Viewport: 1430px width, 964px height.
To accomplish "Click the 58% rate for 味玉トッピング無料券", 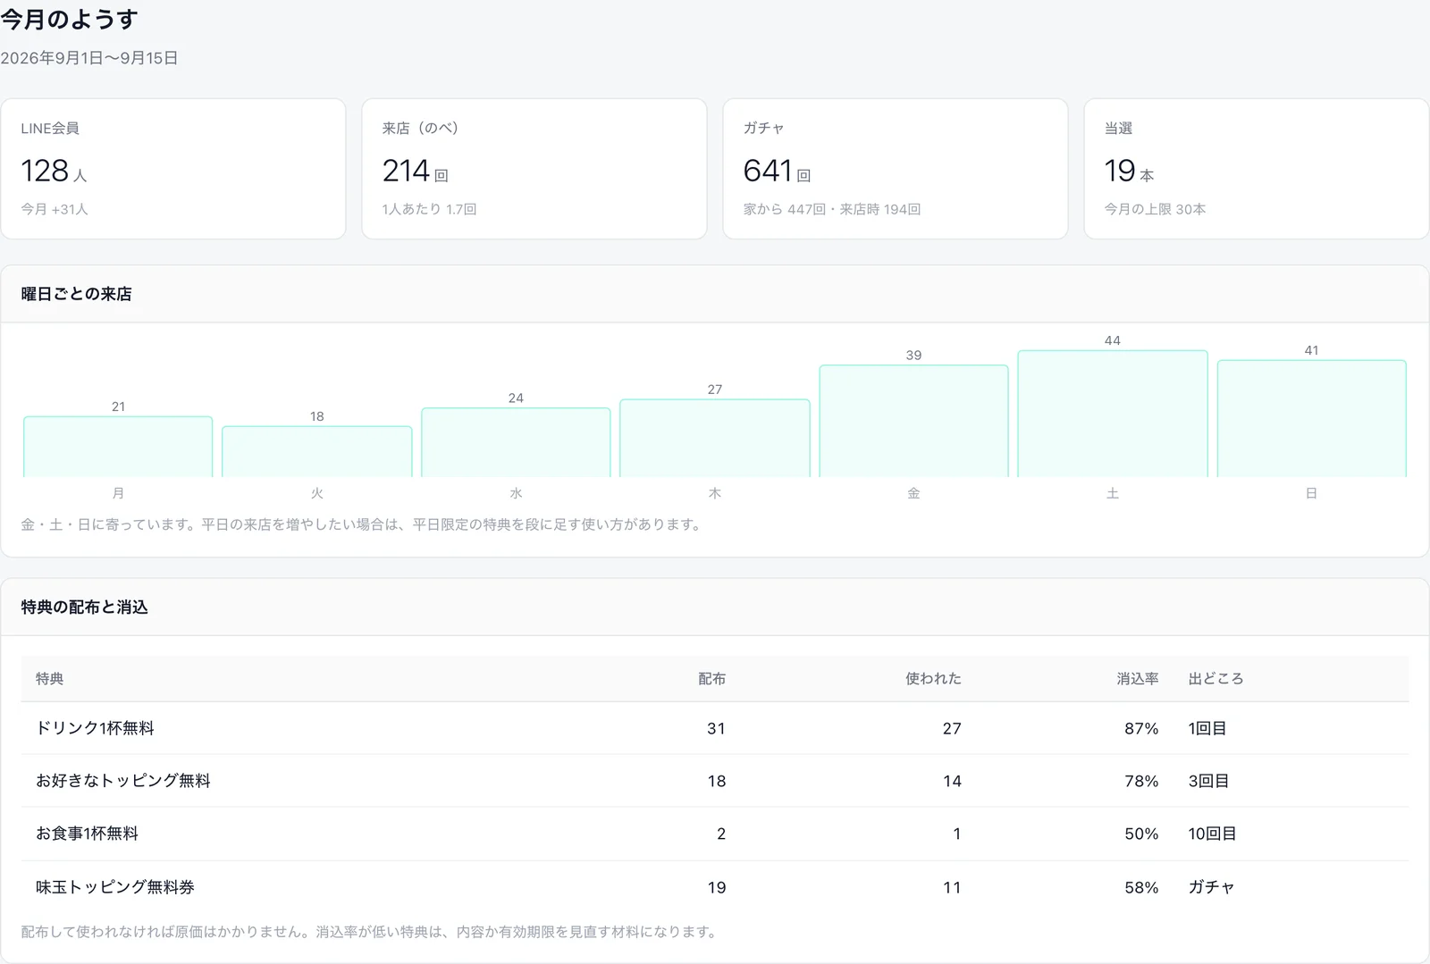I will pyautogui.click(x=1141, y=887).
